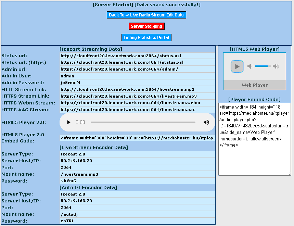Viewport: 294px width, 226px height.
Task: Click the Player Embed Code textarea
Action: 254,139
